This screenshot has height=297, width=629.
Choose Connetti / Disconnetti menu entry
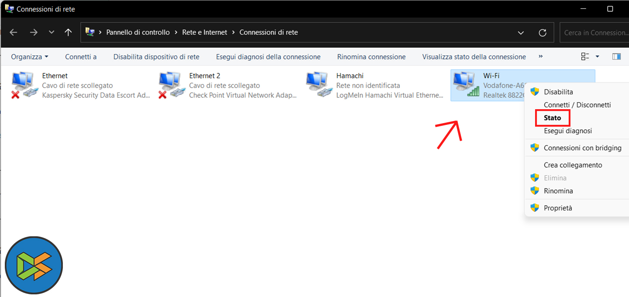pyautogui.click(x=577, y=105)
